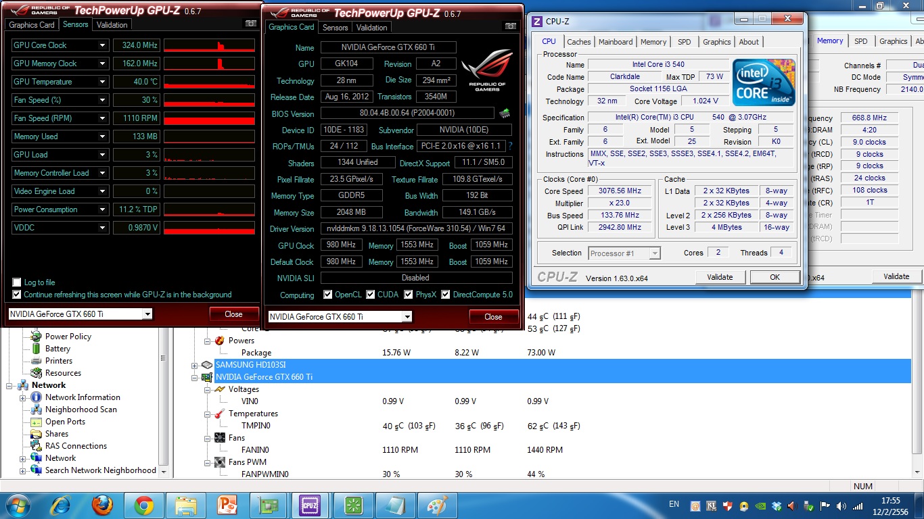Screen dimensions: 924x519
Task: Click the Voltages icon in the sensor tree
Action: (220, 389)
